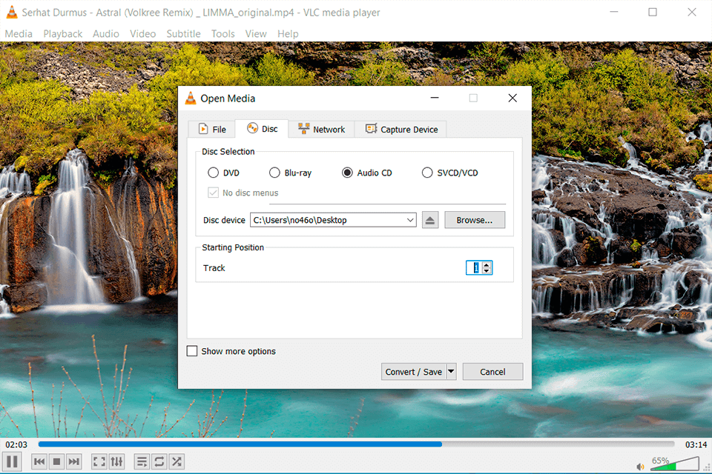Increase the starting Track number
This screenshot has width=712, height=474.
point(486,264)
